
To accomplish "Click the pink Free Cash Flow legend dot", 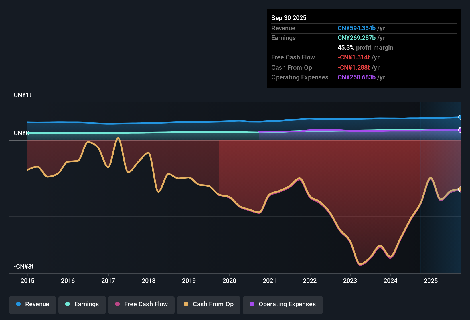I will (x=117, y=304).
